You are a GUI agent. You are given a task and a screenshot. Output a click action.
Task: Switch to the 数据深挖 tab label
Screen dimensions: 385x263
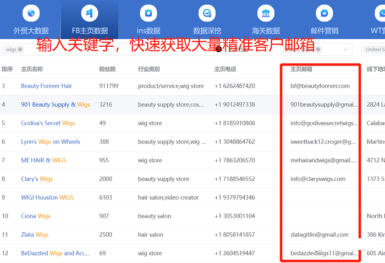[x=207, y=31]
